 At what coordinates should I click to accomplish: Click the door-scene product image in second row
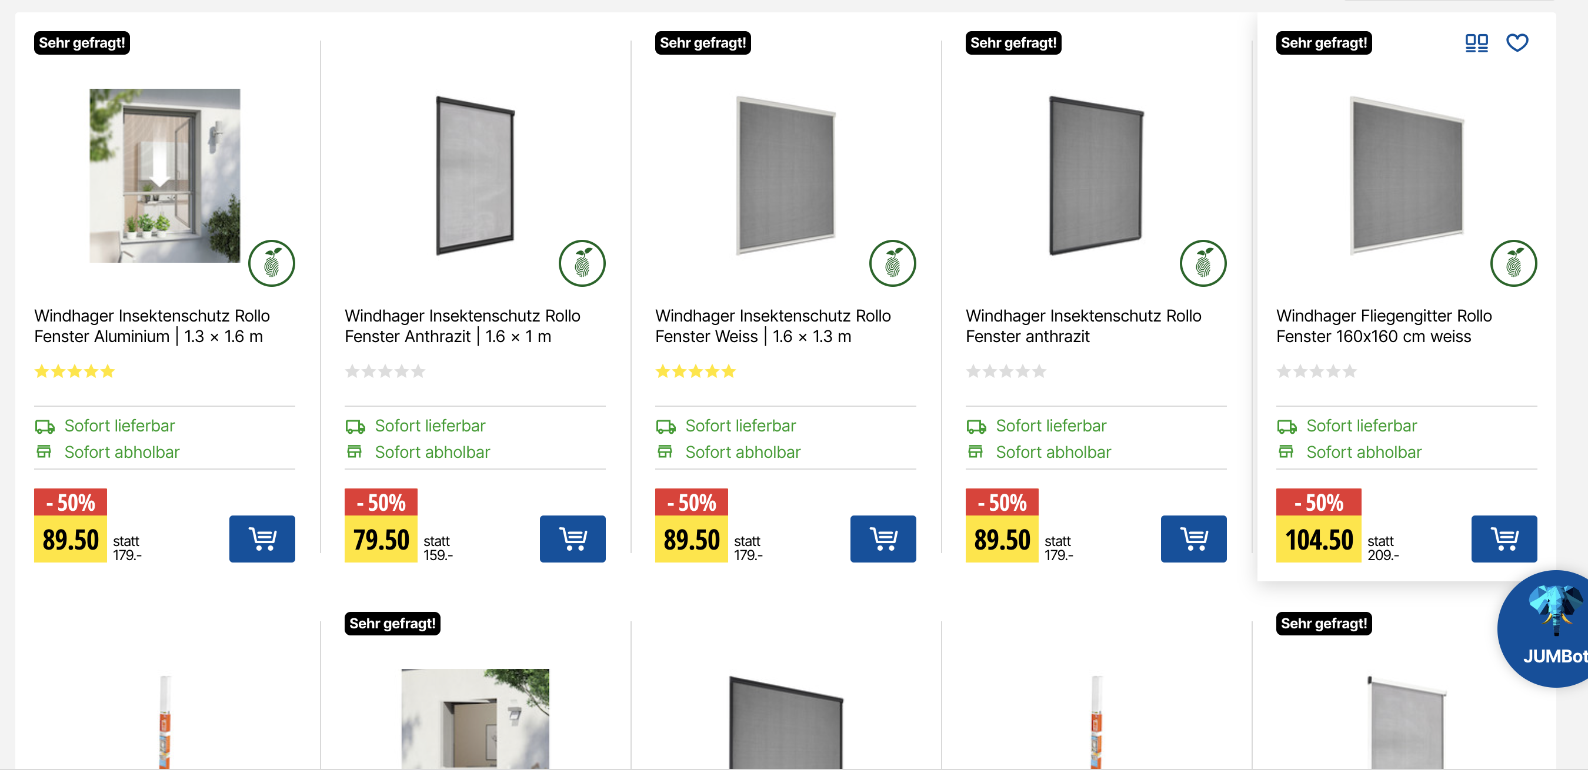pos(475,718)
